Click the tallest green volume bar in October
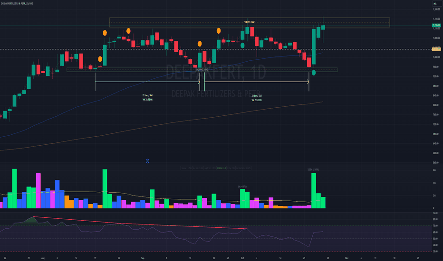The width and height of the screenshot is (443, 261). coord(314,190)
